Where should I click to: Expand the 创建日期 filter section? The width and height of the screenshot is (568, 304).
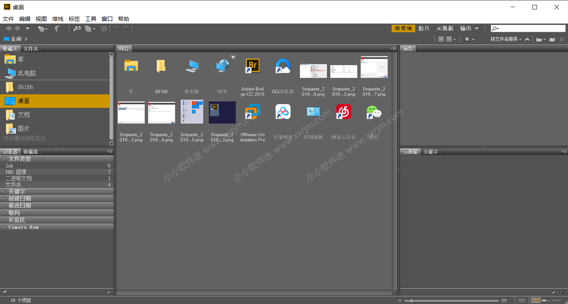tap(57, 198)
